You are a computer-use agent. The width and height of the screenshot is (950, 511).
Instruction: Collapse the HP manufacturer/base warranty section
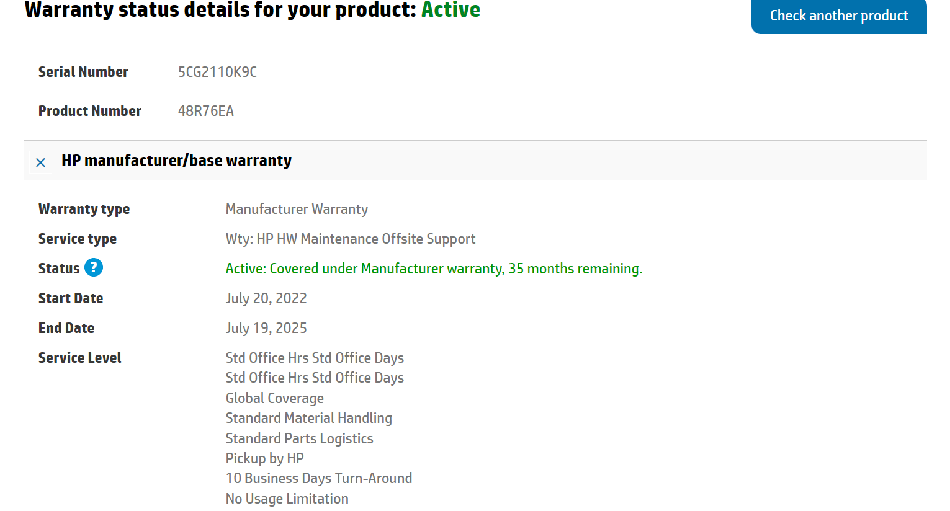point(41,162)
